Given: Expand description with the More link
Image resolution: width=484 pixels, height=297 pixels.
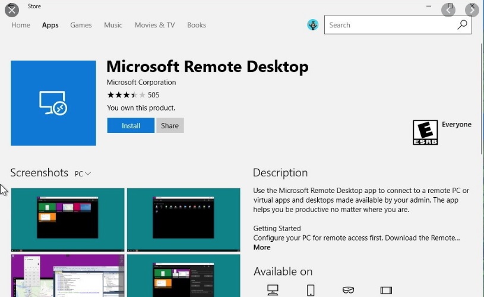Looking at the screenshot, I should coord(262,247).
